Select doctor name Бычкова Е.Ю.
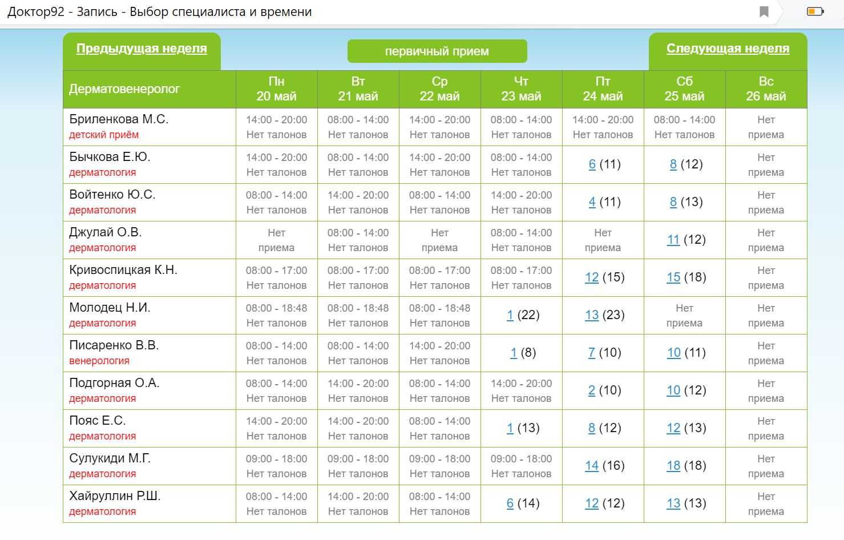This screenshot has height=540, width=844. pyautogui.click(x=110, y=157)
